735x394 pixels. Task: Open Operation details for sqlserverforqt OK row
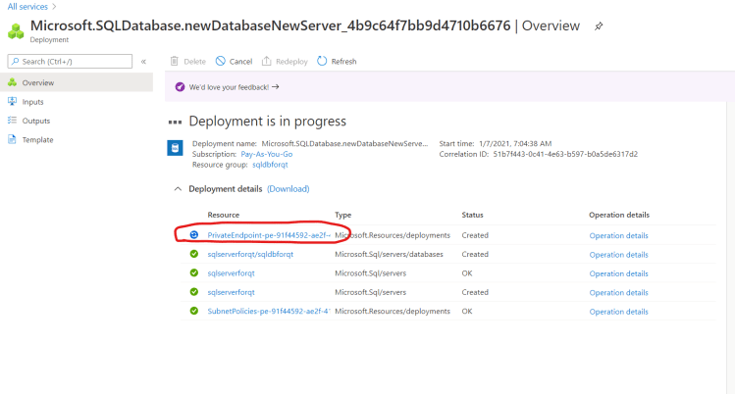point(619,273)
